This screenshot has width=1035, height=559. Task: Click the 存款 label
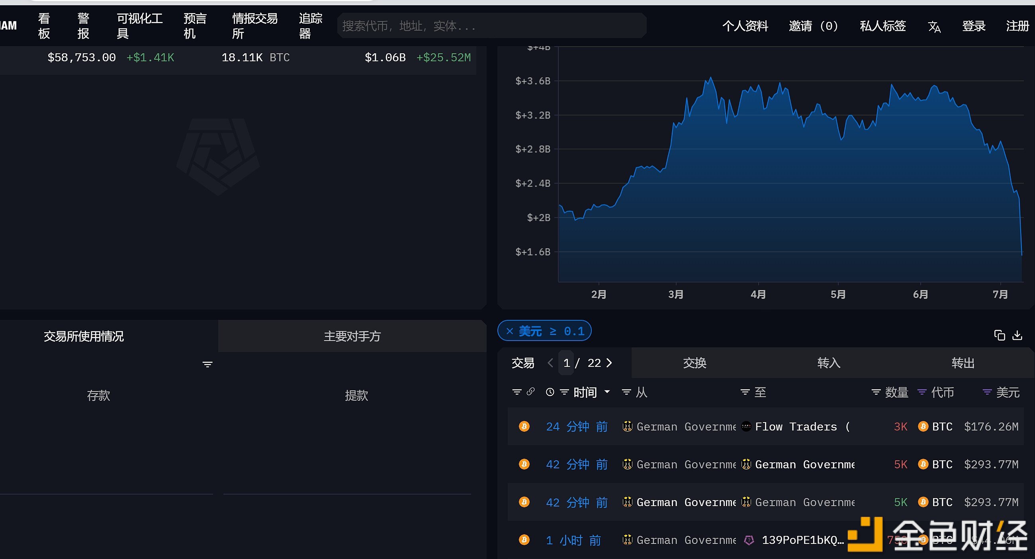coord(98,395)
